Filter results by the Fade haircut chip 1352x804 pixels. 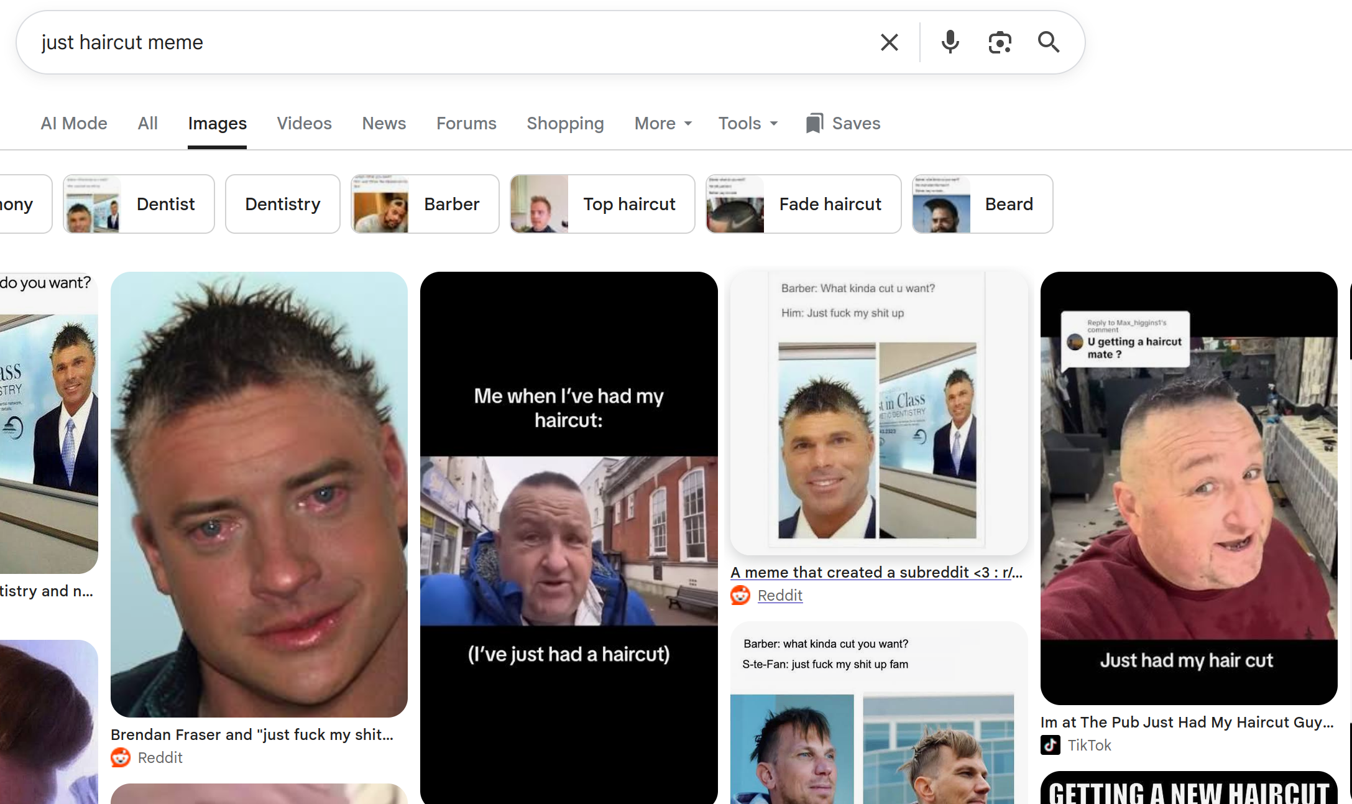(x=803, y=204)
